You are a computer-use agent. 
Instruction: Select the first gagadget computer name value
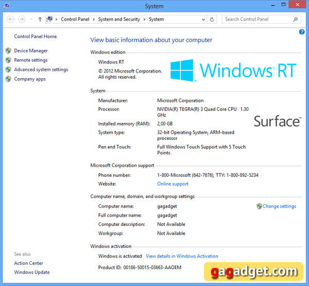167,206
